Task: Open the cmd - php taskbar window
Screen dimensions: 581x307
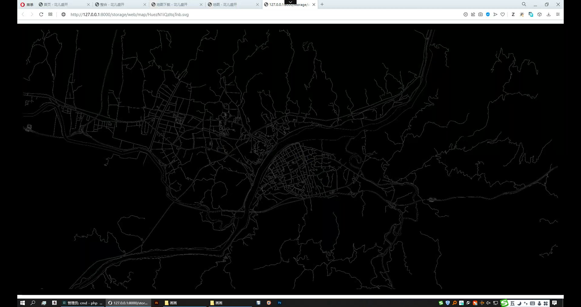Action: [x=82, y=303]
